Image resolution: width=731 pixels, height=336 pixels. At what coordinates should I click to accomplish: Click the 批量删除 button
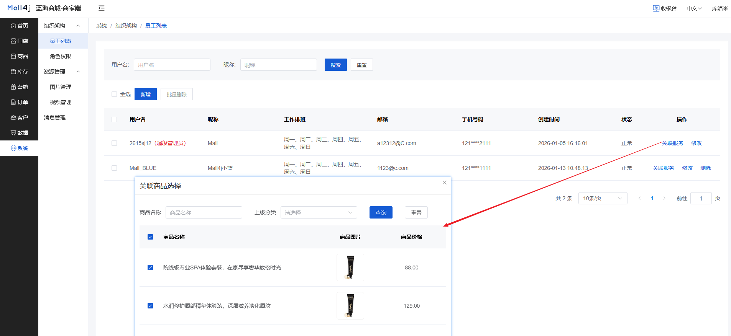coord(177,94)
